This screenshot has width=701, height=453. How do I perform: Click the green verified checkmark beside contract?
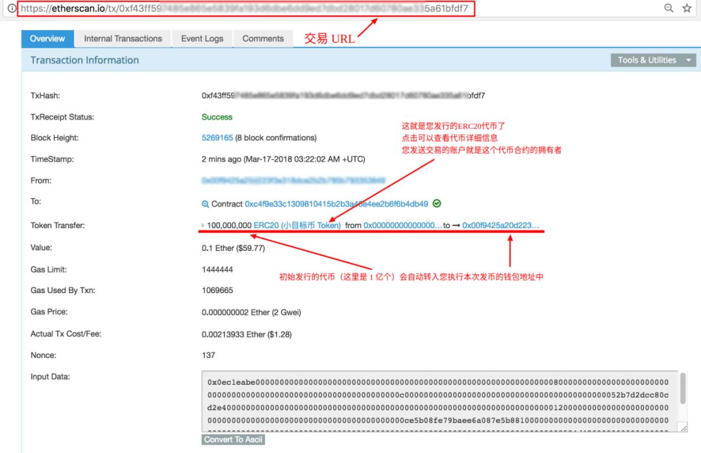(437, 203)
